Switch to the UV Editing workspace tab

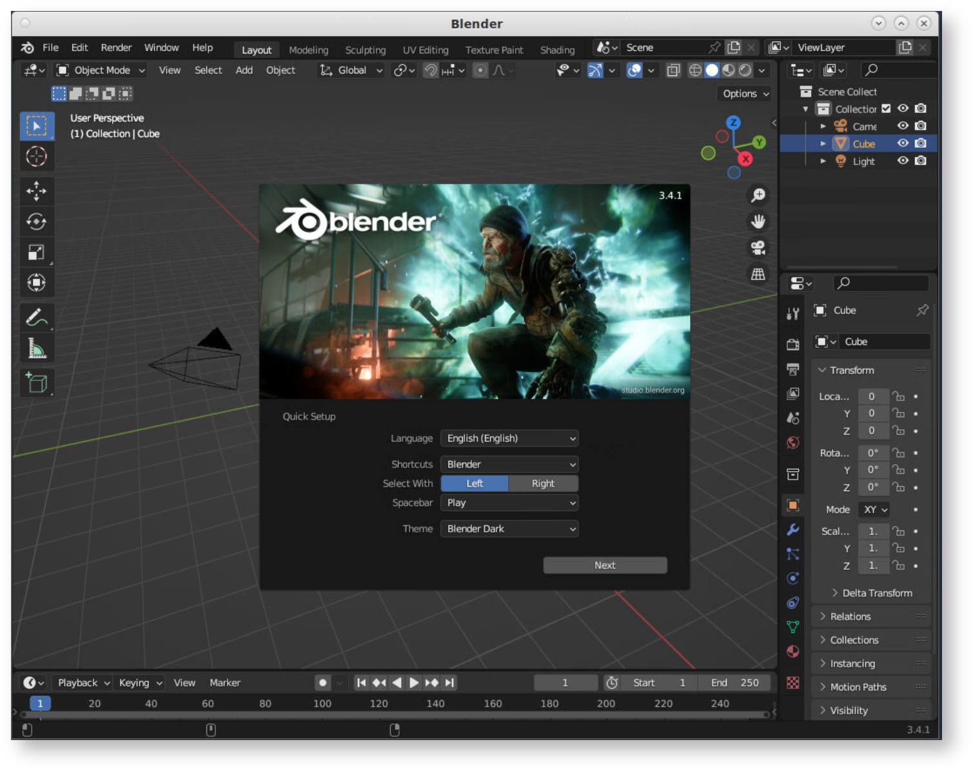pyautogui.click(x=426, y=50)
